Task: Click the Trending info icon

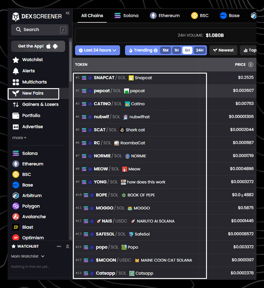Action: coord(156,50)
